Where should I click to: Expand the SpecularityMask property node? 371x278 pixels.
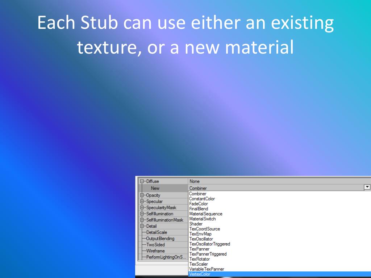coord(142,207)
